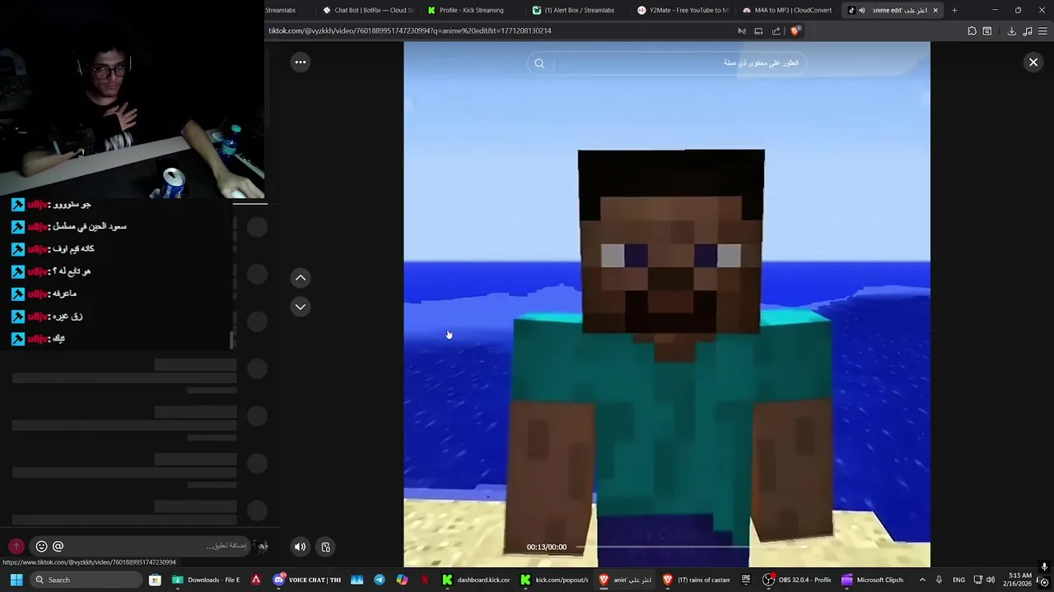The height and width of the screenshot is (592, 1054).
Task: Go to previous video with up chevron
Action: [301, 278]
